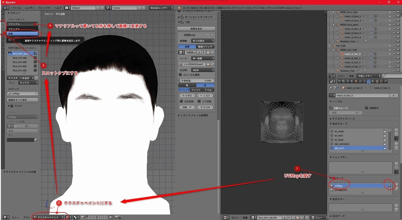Enable the マスク checkbox
402x220 pixels.
pyautogui.click(x=12, y=106)
